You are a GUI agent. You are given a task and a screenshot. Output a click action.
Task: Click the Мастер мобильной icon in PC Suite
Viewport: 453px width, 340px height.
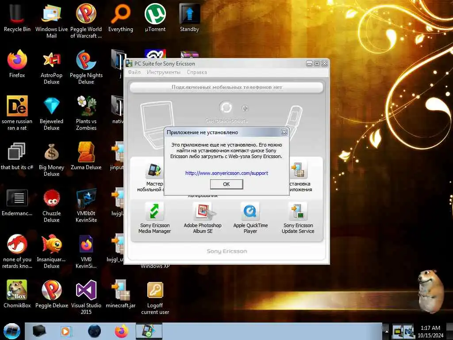tap(154, 170)
